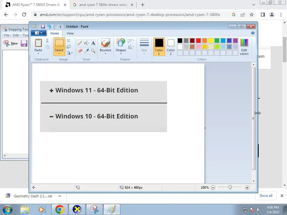Open Paint Help question mark icon

click(253, 33)
